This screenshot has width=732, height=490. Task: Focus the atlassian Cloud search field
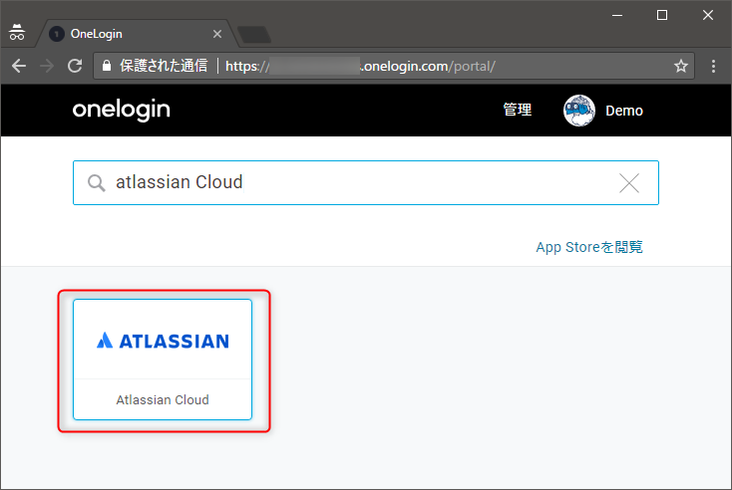[366, 183]
